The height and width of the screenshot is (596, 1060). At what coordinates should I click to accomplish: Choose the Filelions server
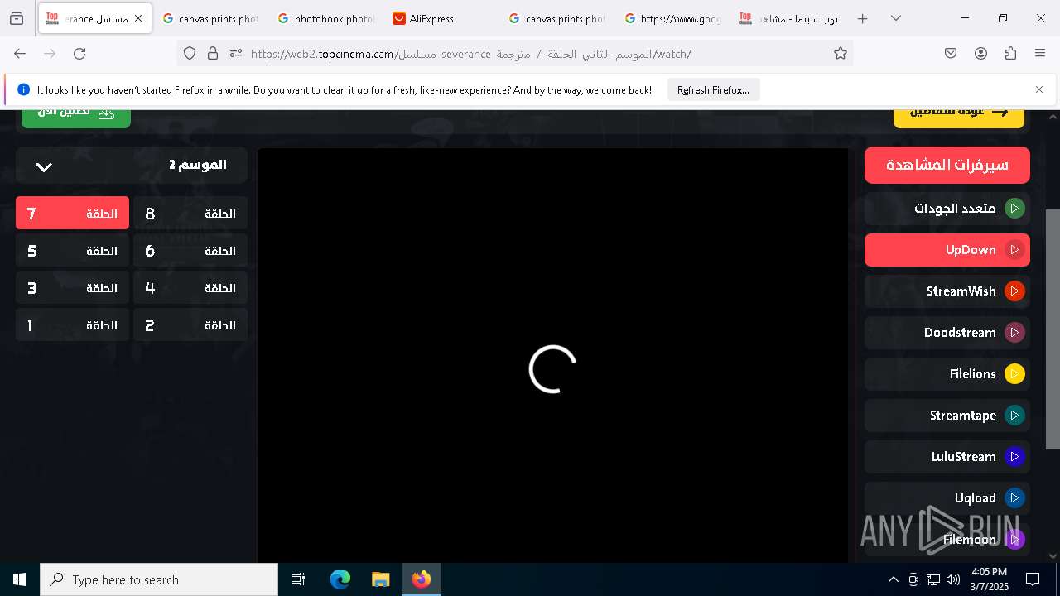(947, 374)
